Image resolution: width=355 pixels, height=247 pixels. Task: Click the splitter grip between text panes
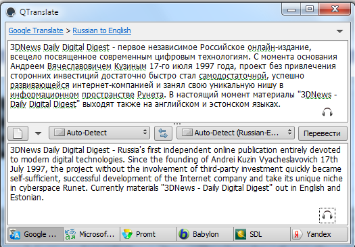pyautogui.click(x=177, y=124)
